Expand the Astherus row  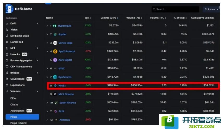click(x=47, y=120)
